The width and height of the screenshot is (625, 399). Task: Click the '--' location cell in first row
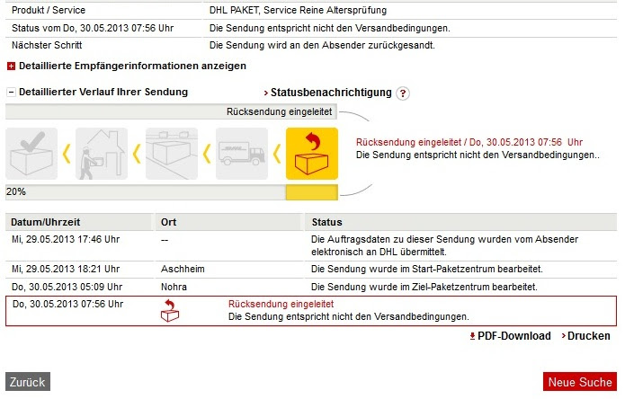pos(165,240)
